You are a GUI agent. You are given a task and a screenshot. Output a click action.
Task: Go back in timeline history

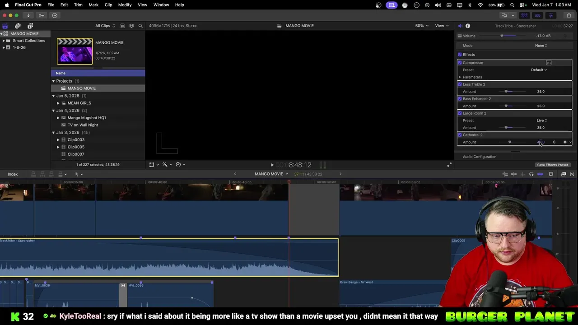(x=235, y=174)
